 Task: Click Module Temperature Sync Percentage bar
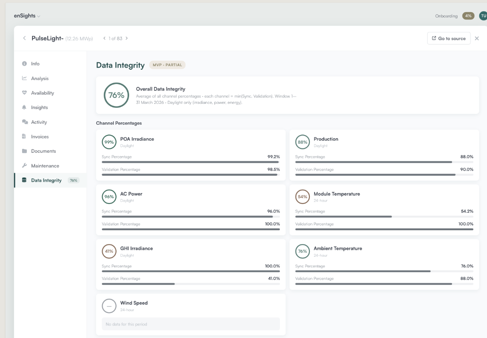coord(384,216)
